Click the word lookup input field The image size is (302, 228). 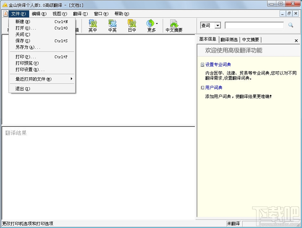click(x=254, y=25)
